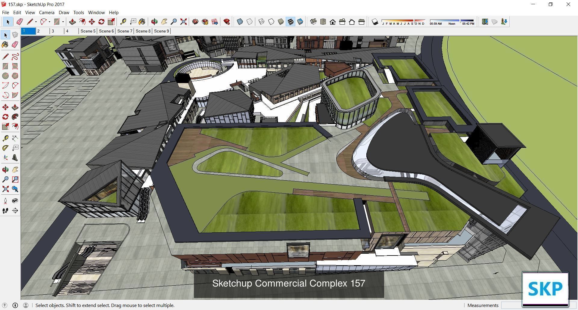Switch to Hidden Line style
The width and height of the screenshot is (578, 310).
click(271, 22)
